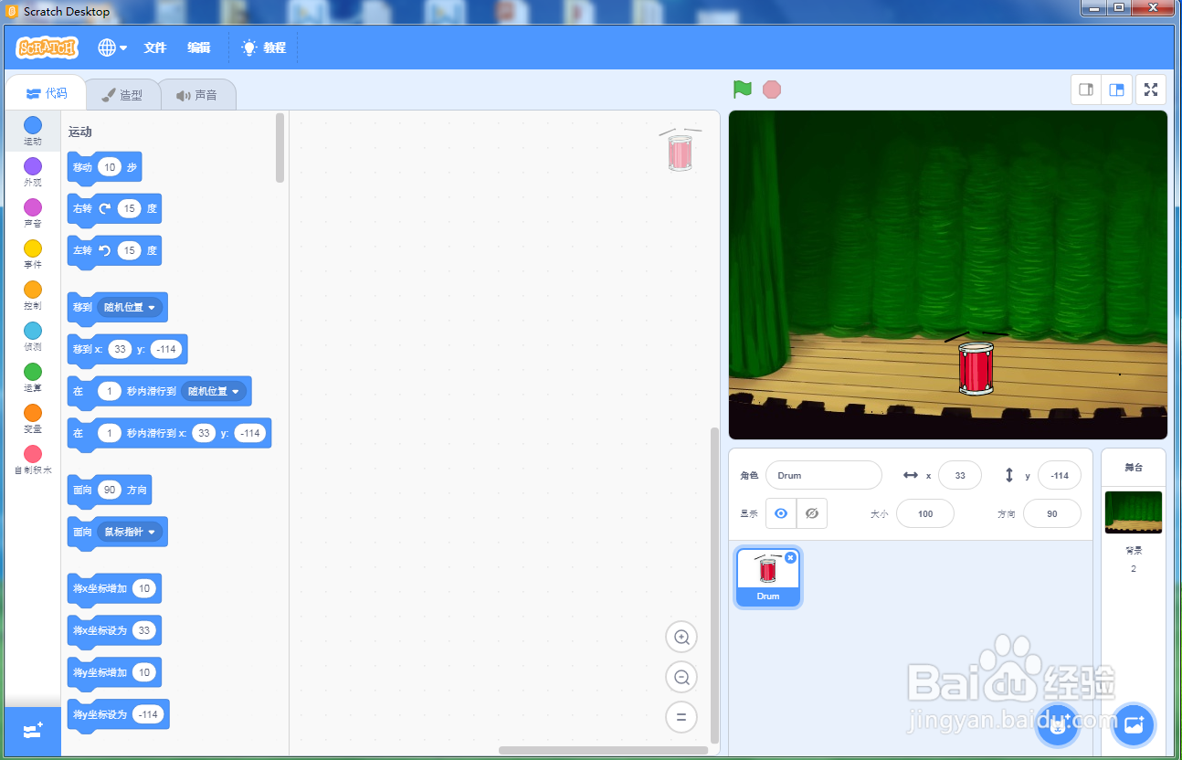Viewport: 1182px width, 760px height.
Task: Switch to the 代码 tab
Action: (x=47, y=93)
